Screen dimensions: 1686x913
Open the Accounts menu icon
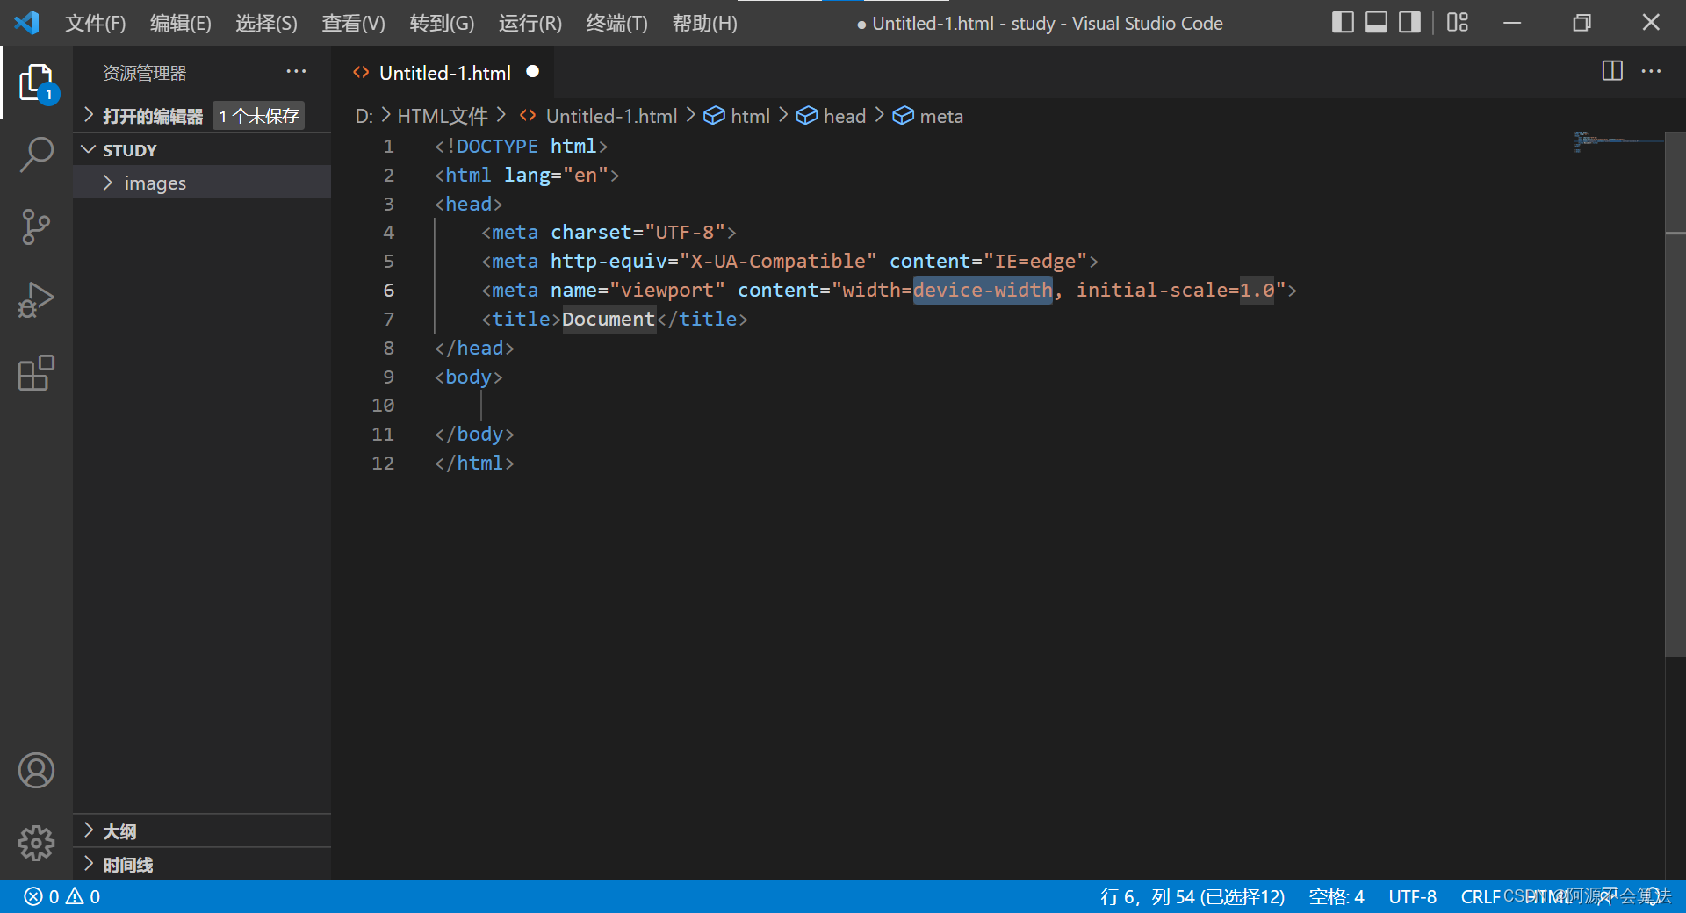(x=36, y=771)
